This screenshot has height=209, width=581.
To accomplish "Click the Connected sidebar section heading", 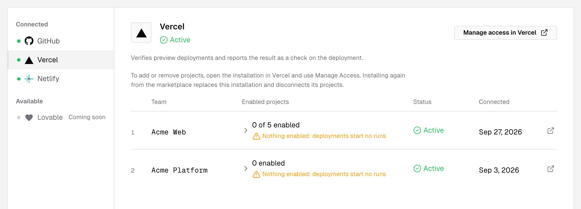I will [32, 24].
